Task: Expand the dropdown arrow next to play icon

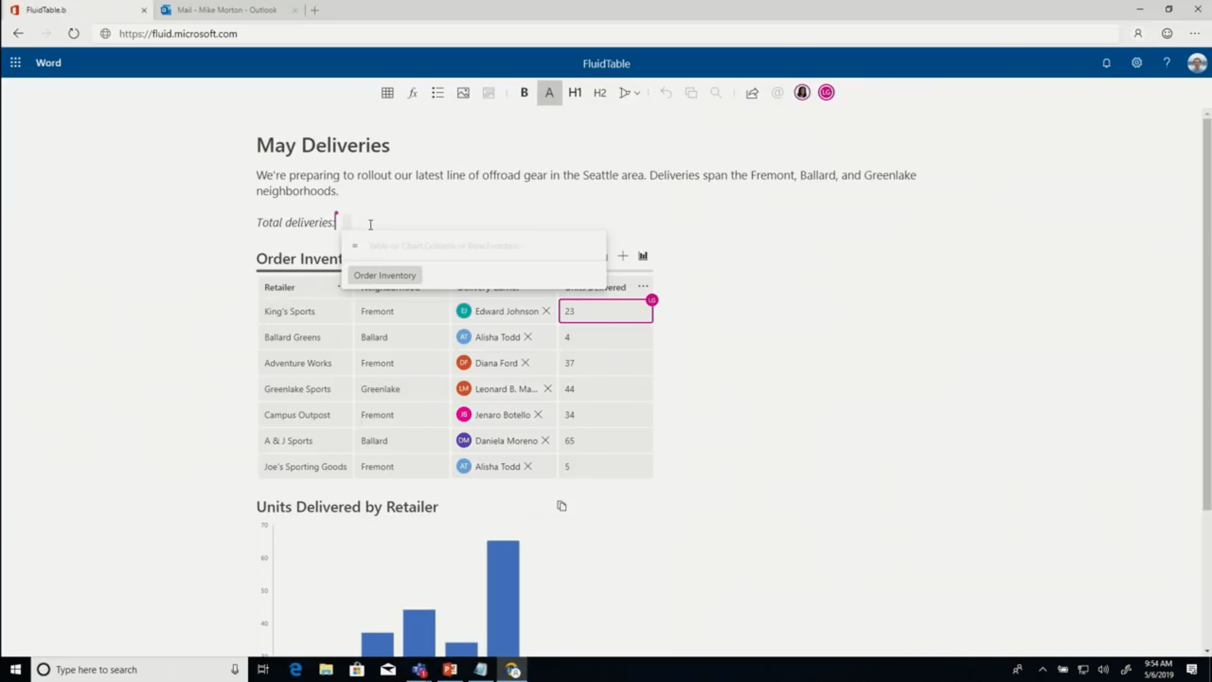Action: coord(637,93)
